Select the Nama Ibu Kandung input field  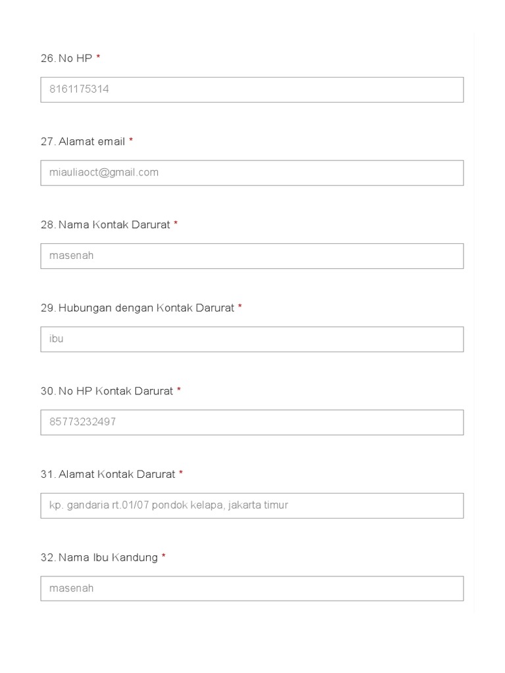click(x=252, y=588)
